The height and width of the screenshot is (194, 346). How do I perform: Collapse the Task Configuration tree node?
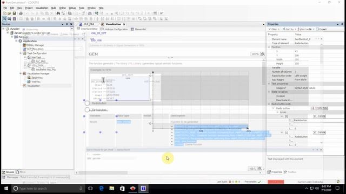coord(21,53)
